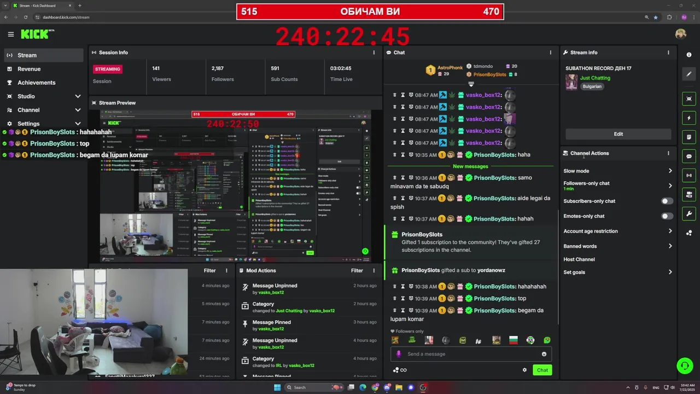
Task: Open Host Channel action
Action: (x=579, y=259)
